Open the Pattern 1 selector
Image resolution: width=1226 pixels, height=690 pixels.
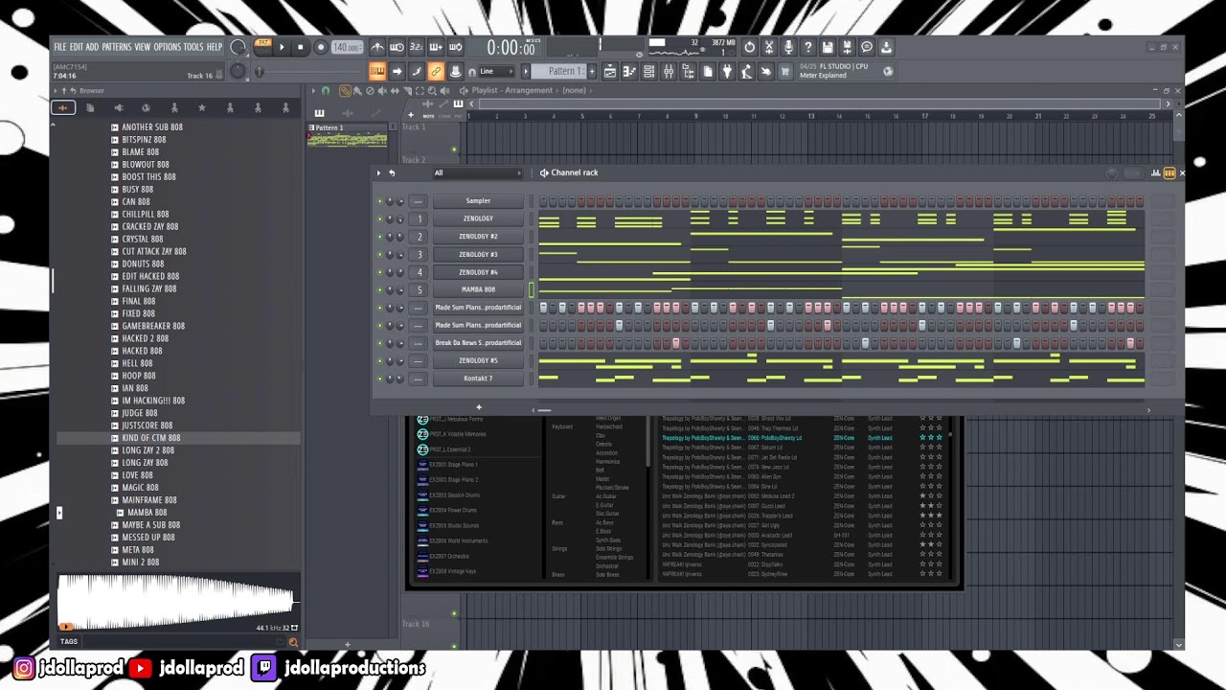click(557, 71)
